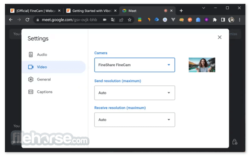
Task: Open the Captions settings section
Action: [53, 92]
